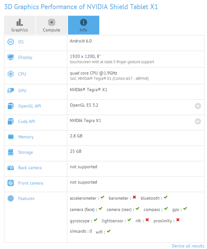Click the Back camera icon

click(11, 168)
